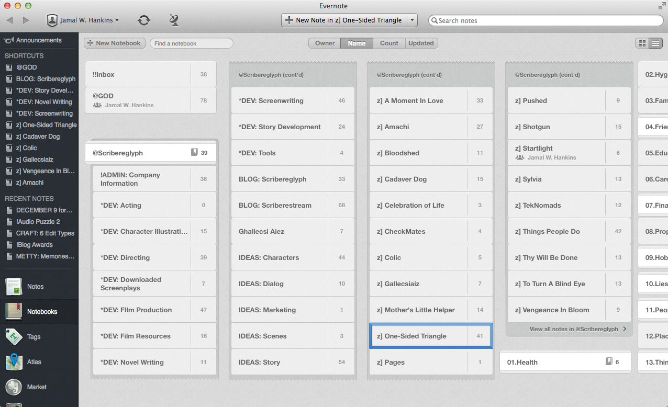Sort notebooks by Updated tab
This screenshot has height=407, width=668.
click(x=421, y=43)
